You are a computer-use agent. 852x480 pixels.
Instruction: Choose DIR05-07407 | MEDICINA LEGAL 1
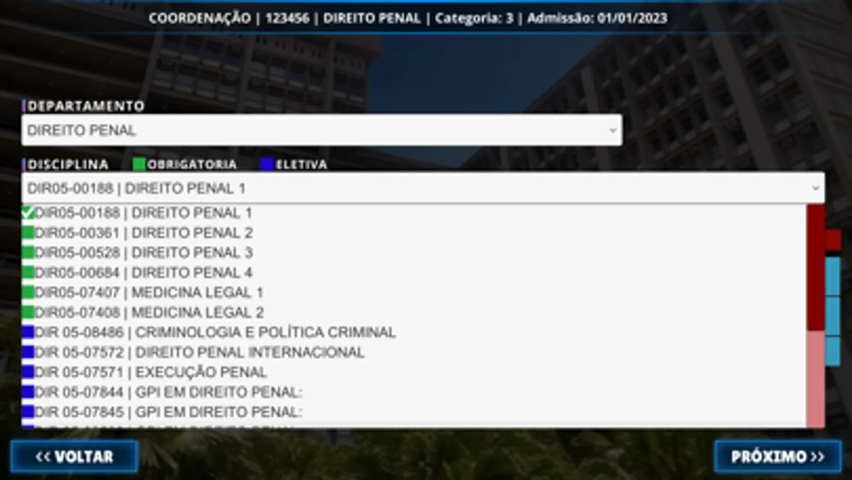click(413, 292)
